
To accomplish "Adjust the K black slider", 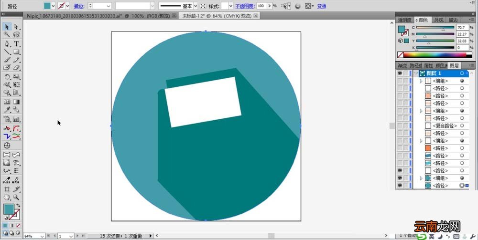I will [x=435, y=48].
